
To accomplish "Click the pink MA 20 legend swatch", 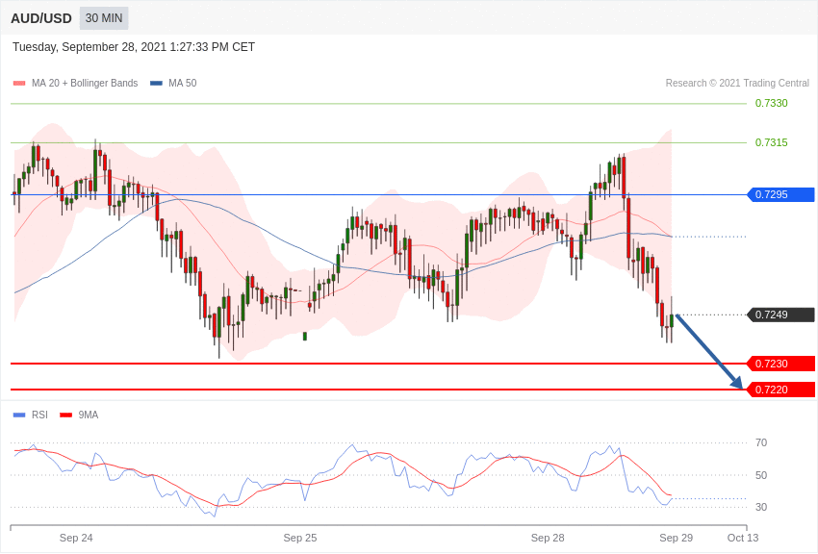I will pos(19,84).
